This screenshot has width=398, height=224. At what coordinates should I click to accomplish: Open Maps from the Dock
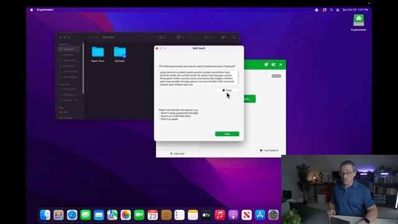pos(112,215)
